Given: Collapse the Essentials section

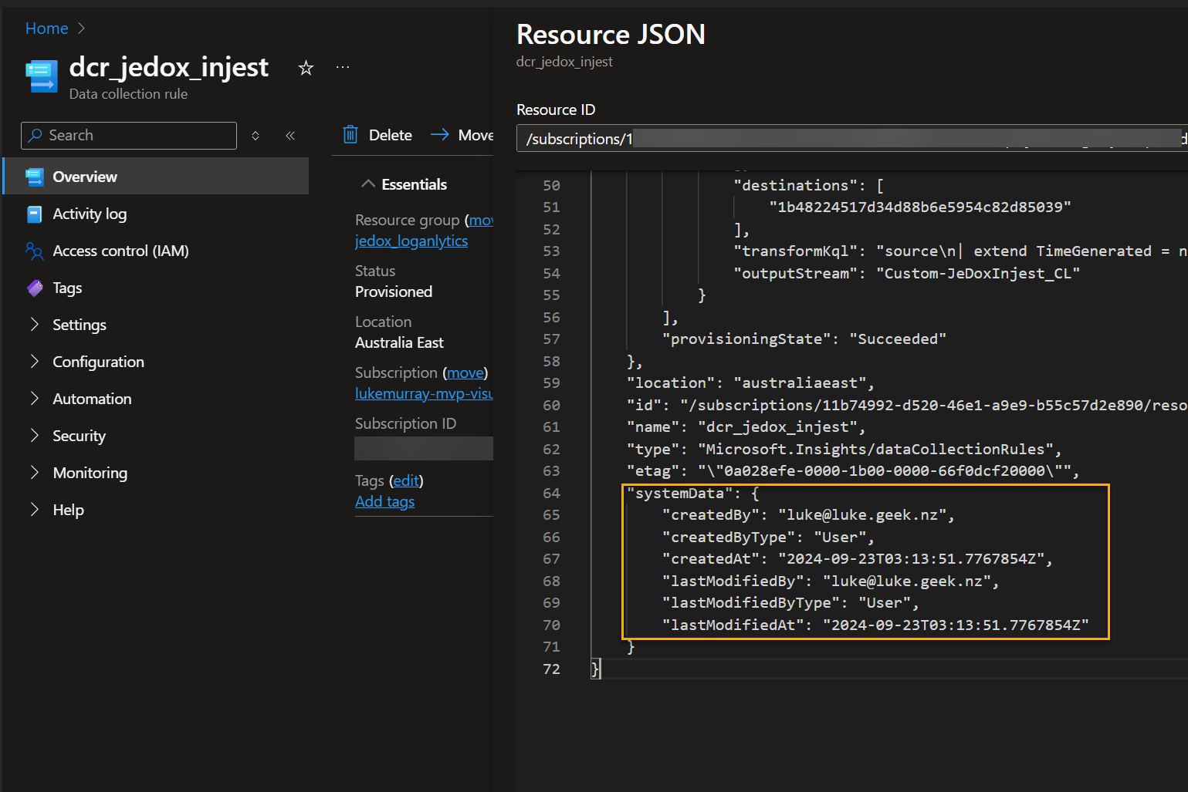Looking at the screenshot, I should click(x=368, y=184).
